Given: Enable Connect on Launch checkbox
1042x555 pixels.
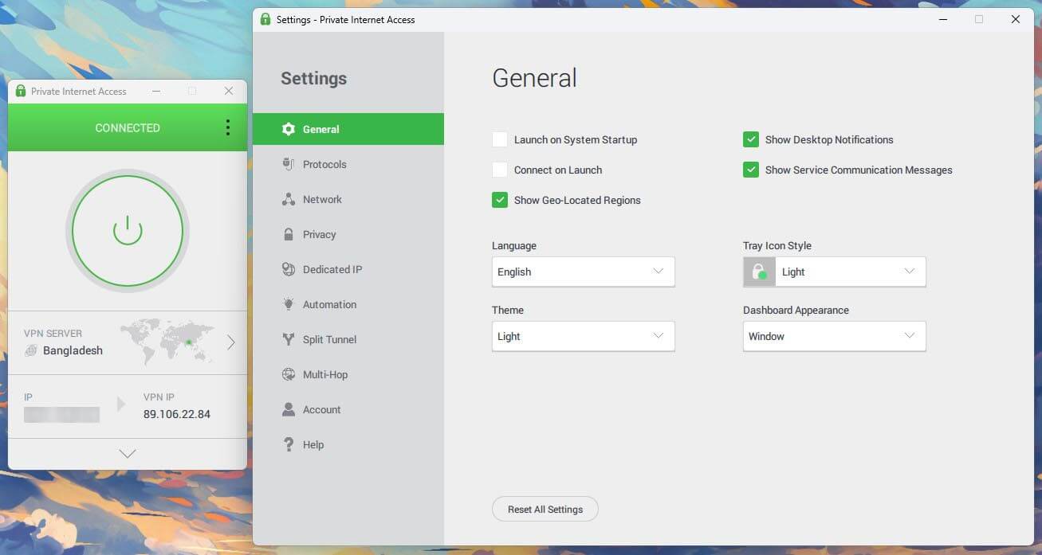Looking at the screenshot, I should tap(500, 170).
